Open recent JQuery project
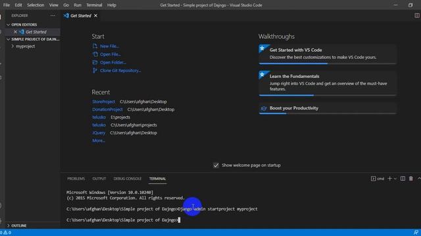The width and height of the screenshot is (421, 236). coord(99,132)
